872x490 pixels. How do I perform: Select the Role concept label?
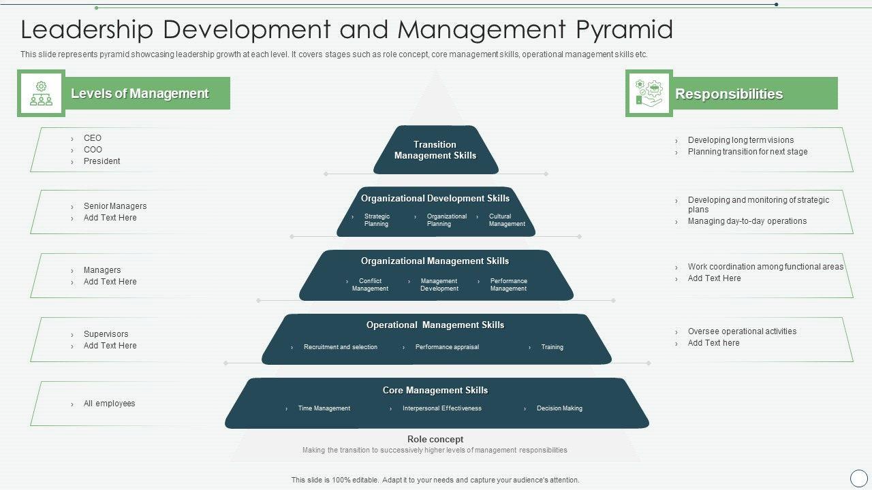tap(435, 439)
